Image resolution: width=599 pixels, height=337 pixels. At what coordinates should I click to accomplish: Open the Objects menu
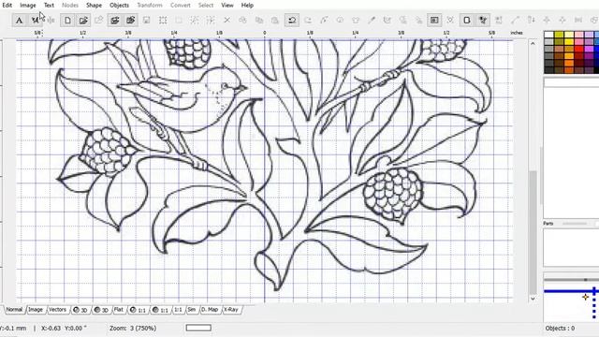click(x=119, y=6)
